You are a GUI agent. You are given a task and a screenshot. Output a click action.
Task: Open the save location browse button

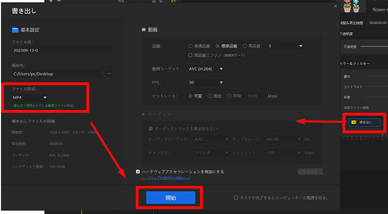(x=109, y=74)
